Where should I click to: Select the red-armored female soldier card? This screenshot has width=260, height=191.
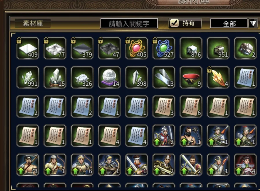point(245,165)
